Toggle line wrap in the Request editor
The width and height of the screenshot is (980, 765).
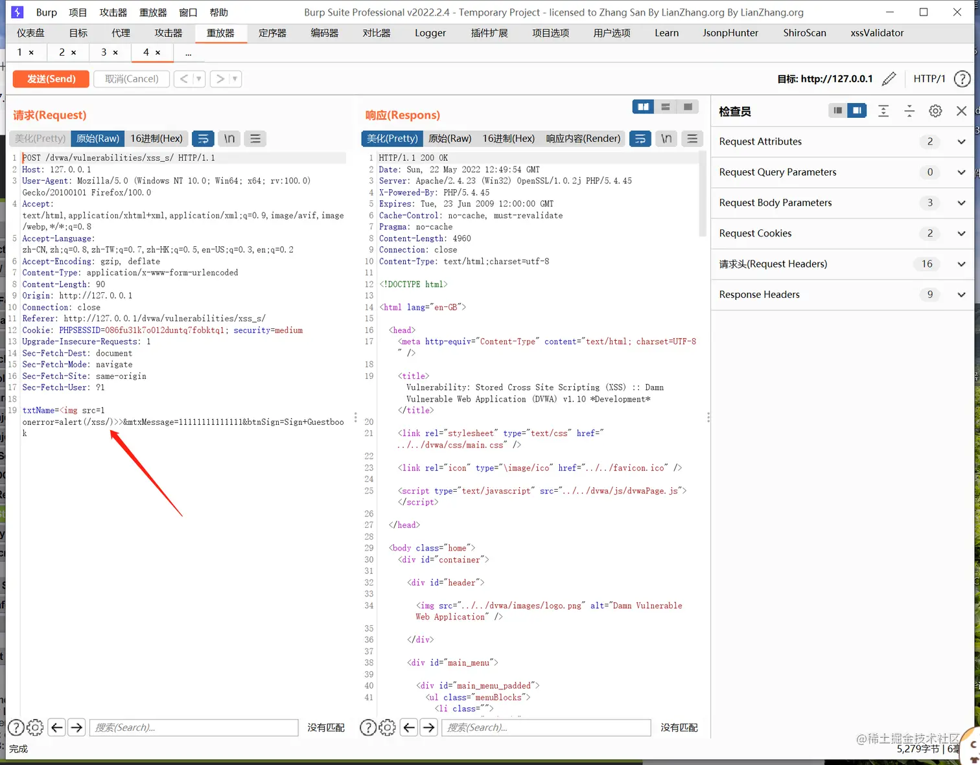(203, 139)
